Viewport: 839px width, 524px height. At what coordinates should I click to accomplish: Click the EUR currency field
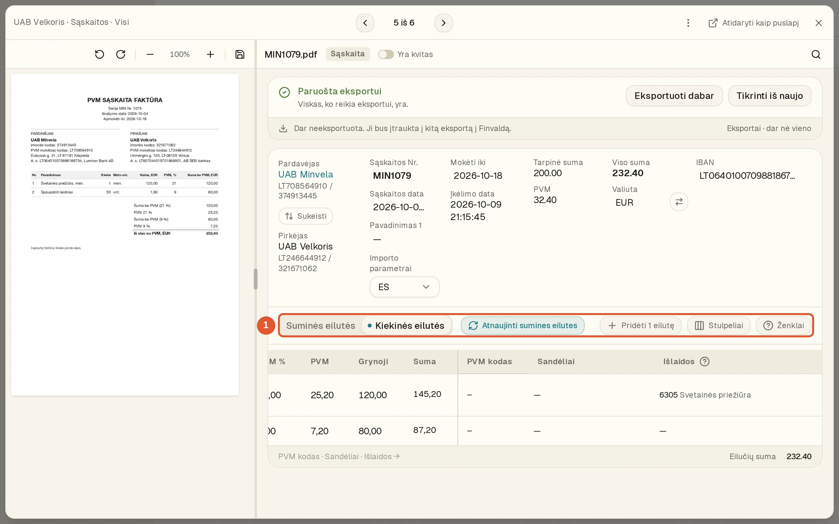[x=624, y=203]
